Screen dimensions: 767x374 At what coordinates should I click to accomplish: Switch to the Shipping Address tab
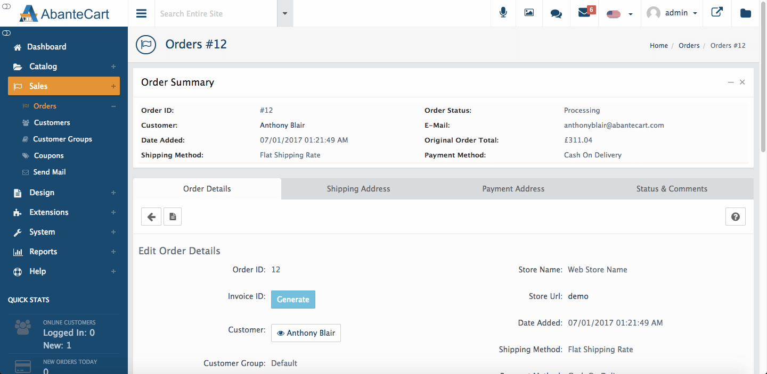(x=358, y=188)
